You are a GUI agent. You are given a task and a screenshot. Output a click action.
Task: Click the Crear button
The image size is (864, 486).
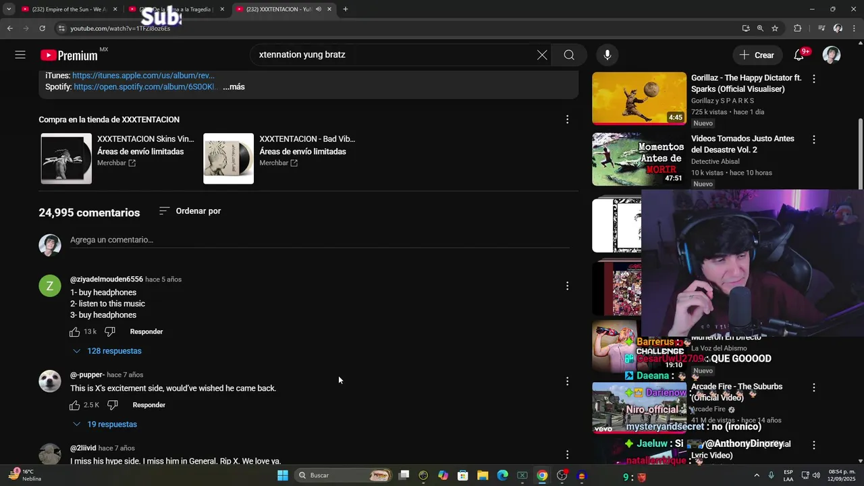tap(756, 55)
